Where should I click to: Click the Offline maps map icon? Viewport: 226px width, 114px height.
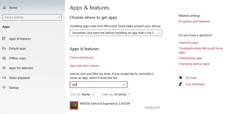coord(4,58)
